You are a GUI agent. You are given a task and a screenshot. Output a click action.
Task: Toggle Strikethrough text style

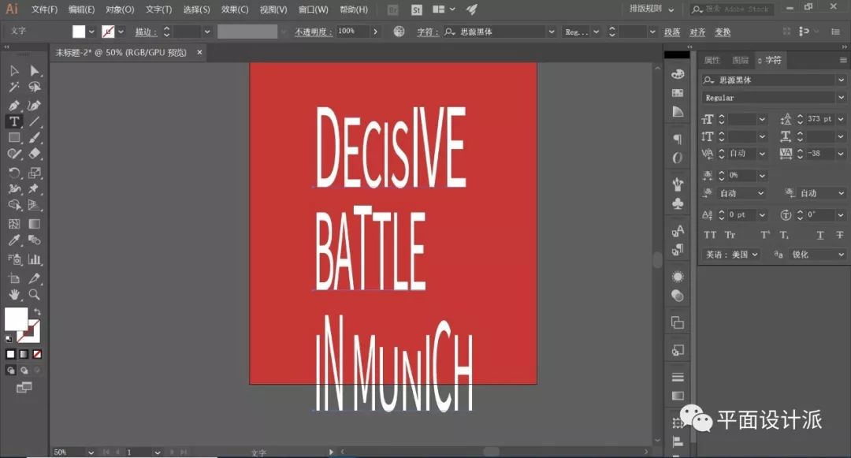click(838, 235)
